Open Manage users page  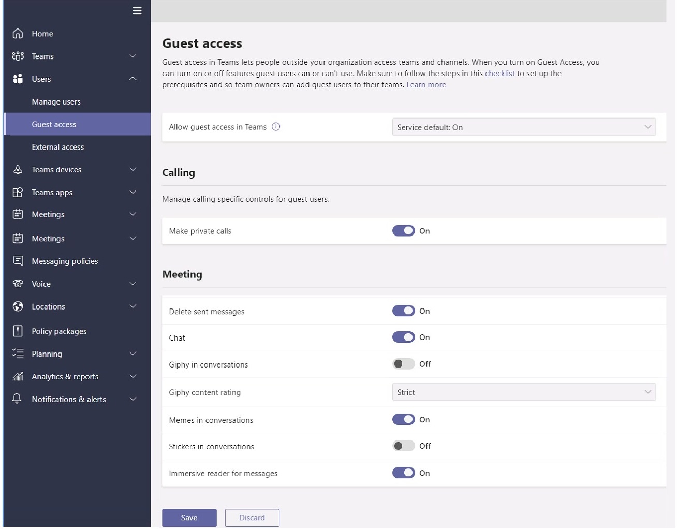click(56, 102)
